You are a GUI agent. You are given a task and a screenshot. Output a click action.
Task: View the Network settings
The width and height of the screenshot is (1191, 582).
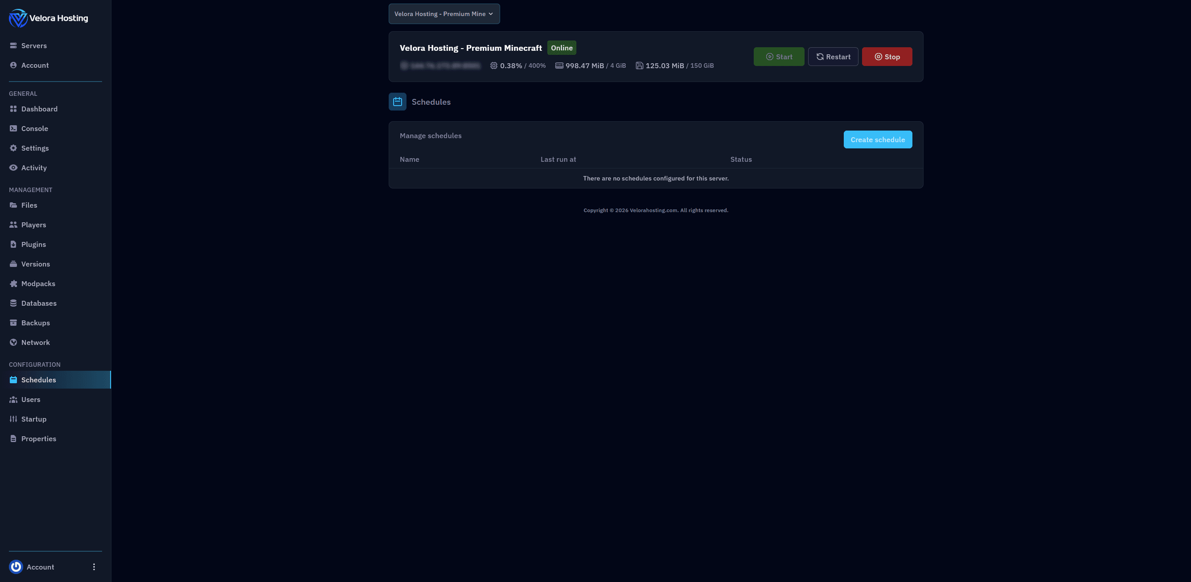pos(36,342)
